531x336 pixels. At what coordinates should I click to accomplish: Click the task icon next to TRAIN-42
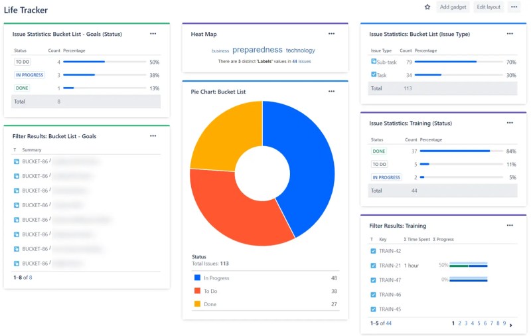pos(373,251)
